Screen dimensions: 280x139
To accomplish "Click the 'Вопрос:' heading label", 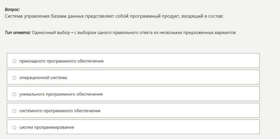I will (x=12, y=10).
